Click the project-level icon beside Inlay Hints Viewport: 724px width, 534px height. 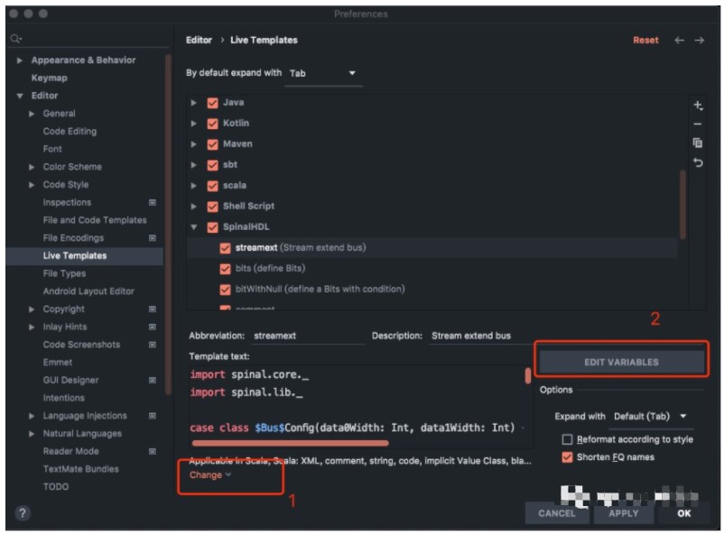pos(153,327)
